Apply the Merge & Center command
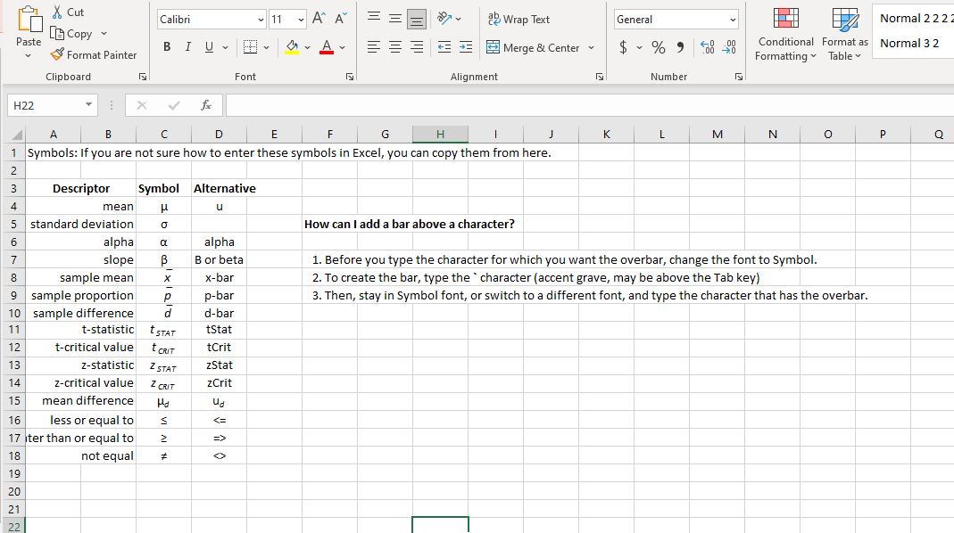Screen dimensions: 954x533 [x=535, y=47]
